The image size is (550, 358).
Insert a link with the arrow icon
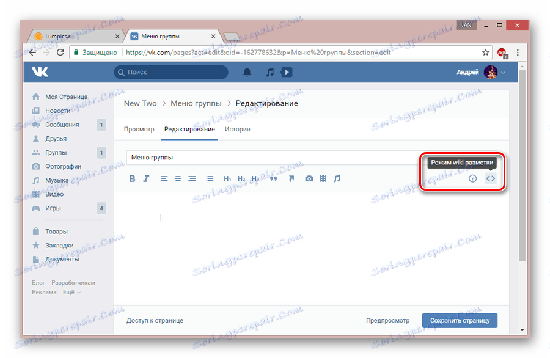(291, 178)
